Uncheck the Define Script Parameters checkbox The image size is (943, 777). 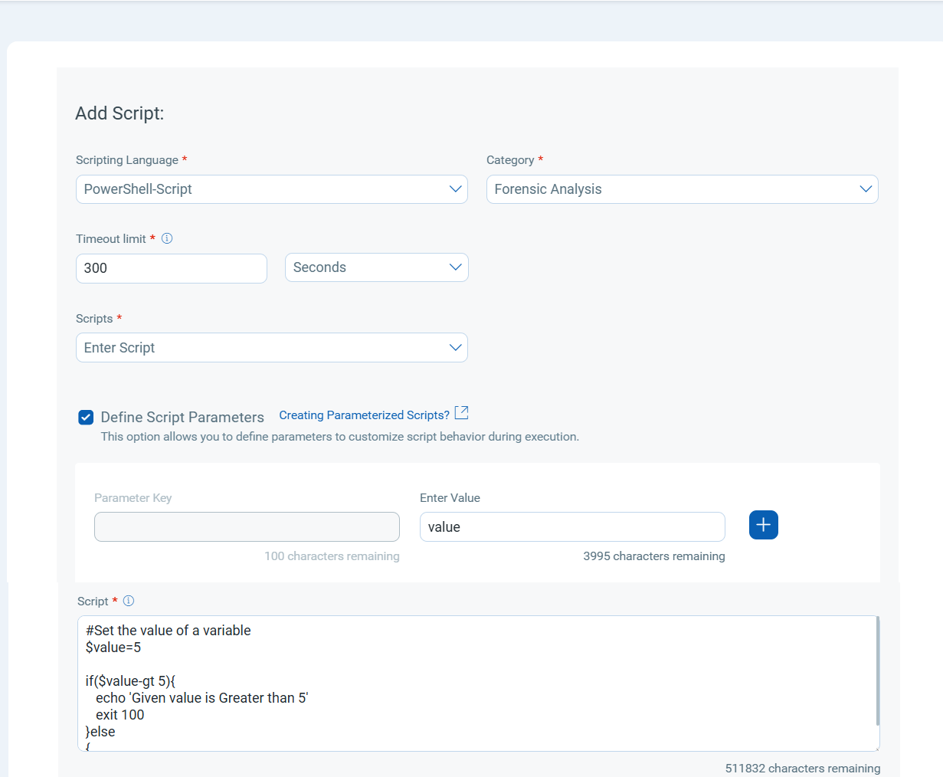(86, 418)
